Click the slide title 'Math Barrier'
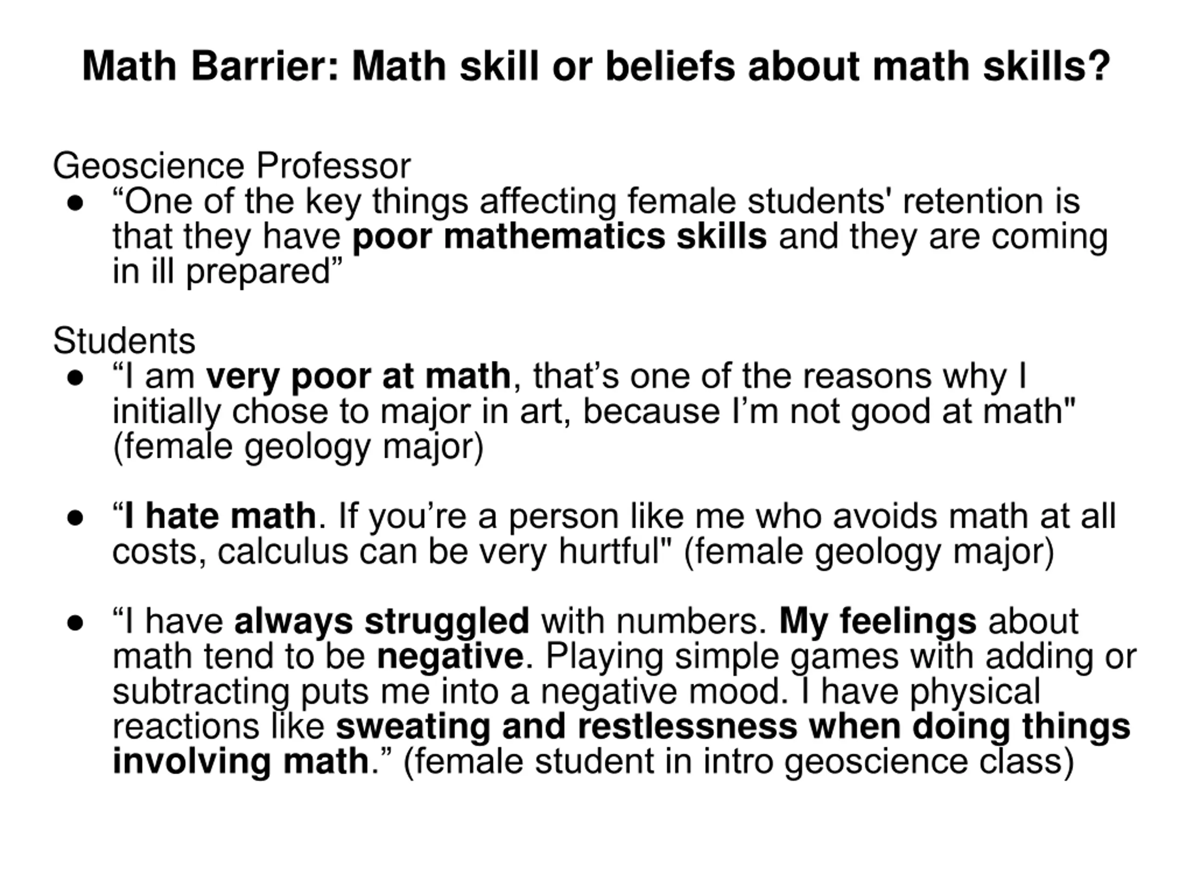1194x895 pixels. [210, 66]
